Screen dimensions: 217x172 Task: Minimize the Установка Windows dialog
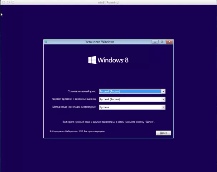point(155,42)
